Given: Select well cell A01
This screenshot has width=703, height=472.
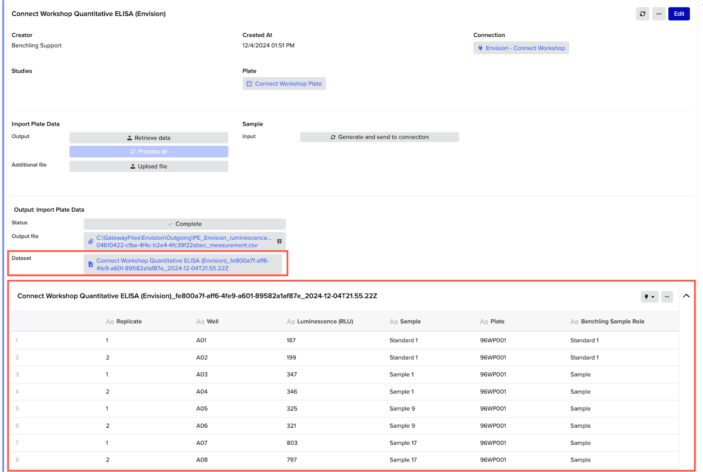Looking at the screenshot, I should [x=201, y=340].
